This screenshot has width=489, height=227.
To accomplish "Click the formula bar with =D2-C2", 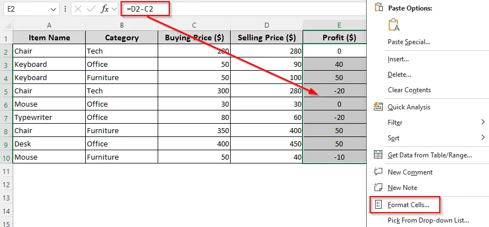I will [243, 9].
